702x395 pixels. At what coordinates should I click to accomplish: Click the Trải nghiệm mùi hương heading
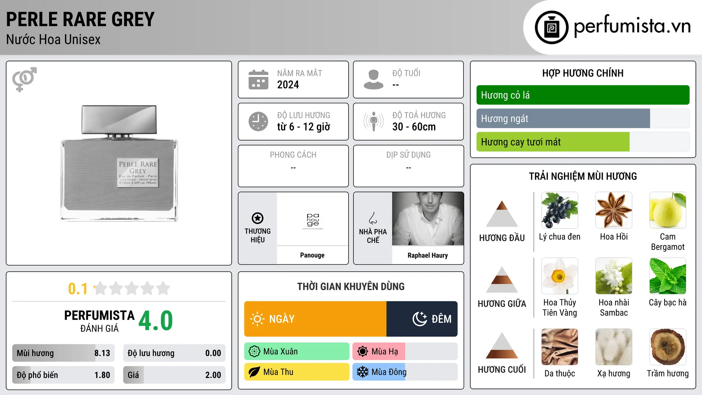click(x=583, y=176)
